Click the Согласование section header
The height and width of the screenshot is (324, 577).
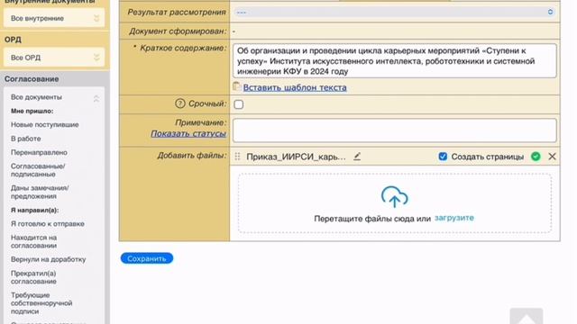32,79
